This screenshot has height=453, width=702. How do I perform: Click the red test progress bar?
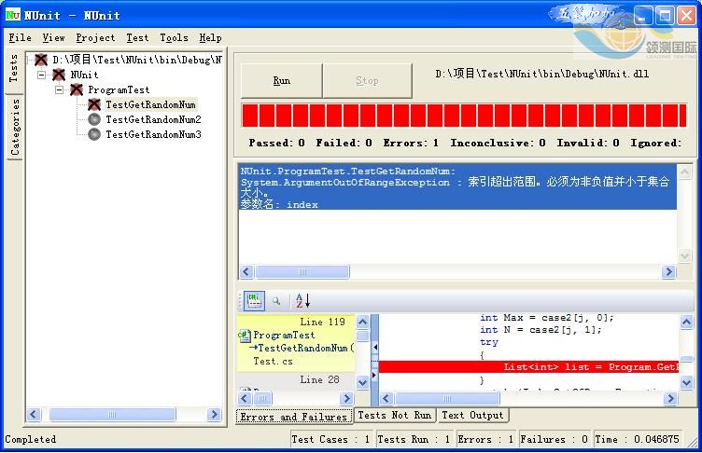tap(464, 116)
